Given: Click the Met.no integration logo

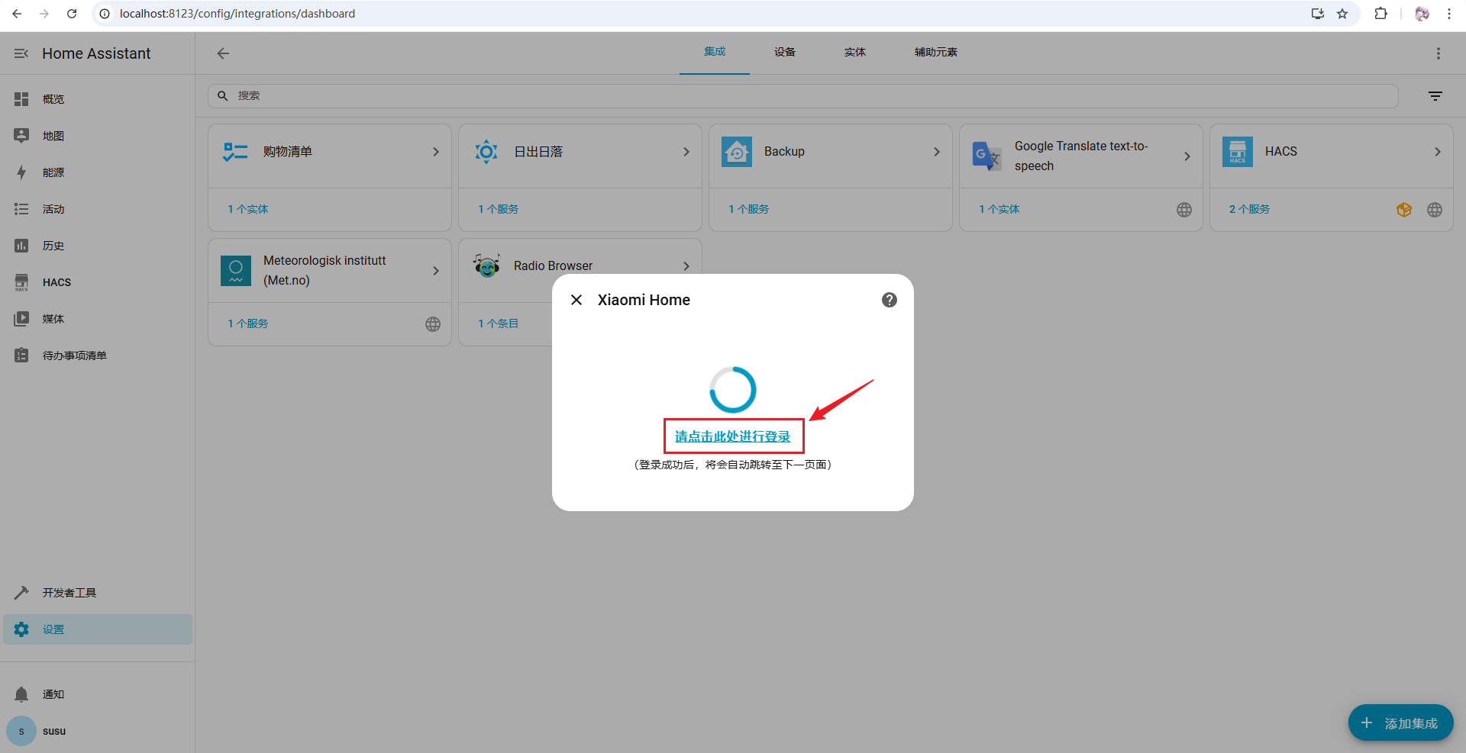Looking at the screenshot, I should pos(236,271).
